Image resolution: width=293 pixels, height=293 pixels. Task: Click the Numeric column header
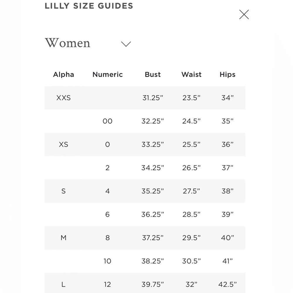pos(108,74)
